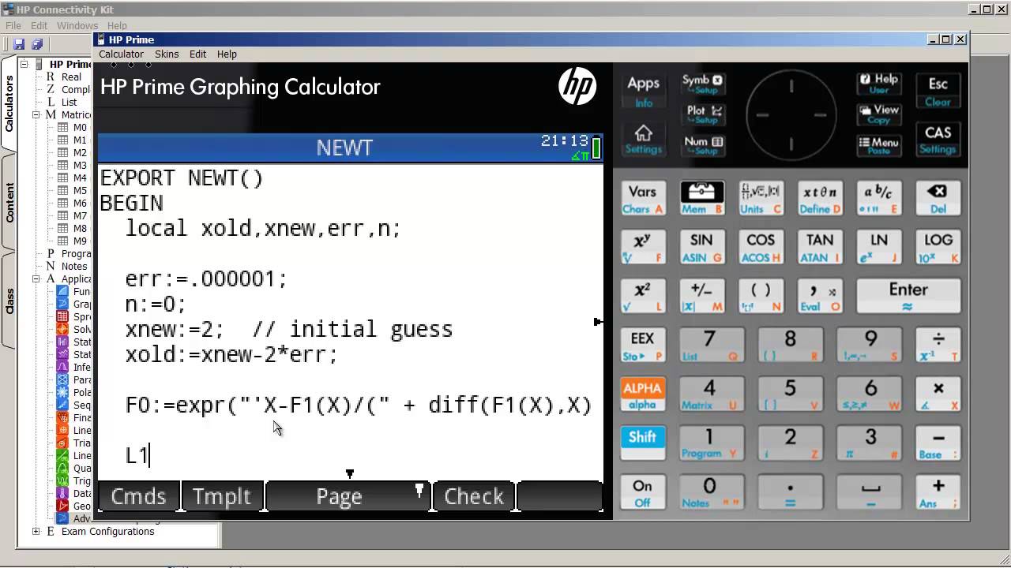Click the Help key
The image size is (1011, 568).
point(878,84)
